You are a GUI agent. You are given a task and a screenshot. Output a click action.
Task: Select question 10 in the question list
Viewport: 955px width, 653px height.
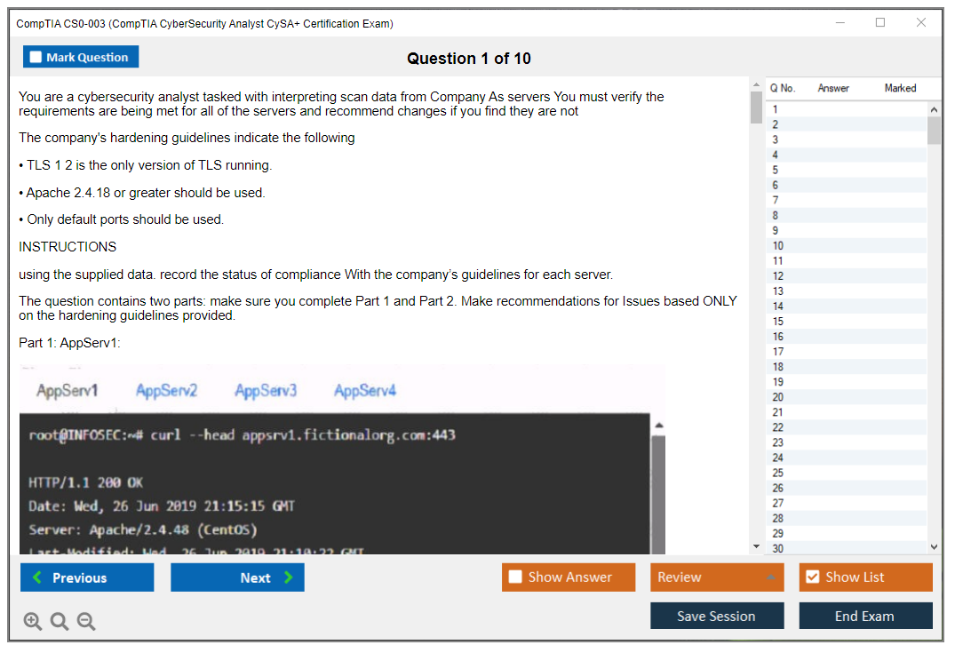(778, 246)
